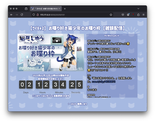Click the Minutes label under countdown
This screenshot has height=122, width=155.
[x=59, y=93]
